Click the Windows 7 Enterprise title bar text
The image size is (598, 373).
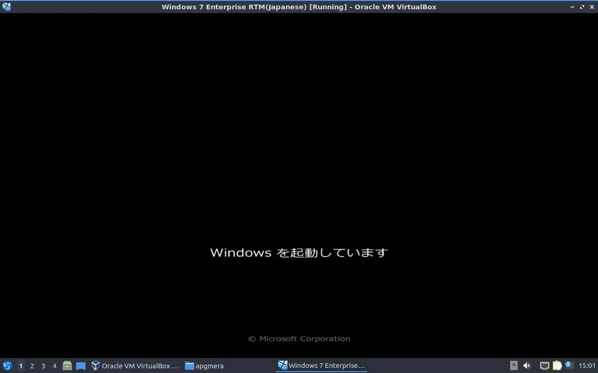(299, 7)
